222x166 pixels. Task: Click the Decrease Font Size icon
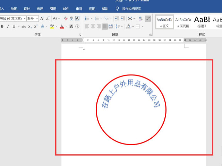click(x=48, y=18)
